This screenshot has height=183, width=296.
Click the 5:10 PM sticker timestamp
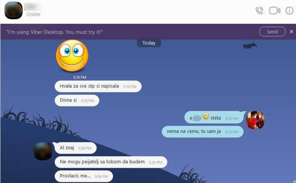(x=80, y=77)
